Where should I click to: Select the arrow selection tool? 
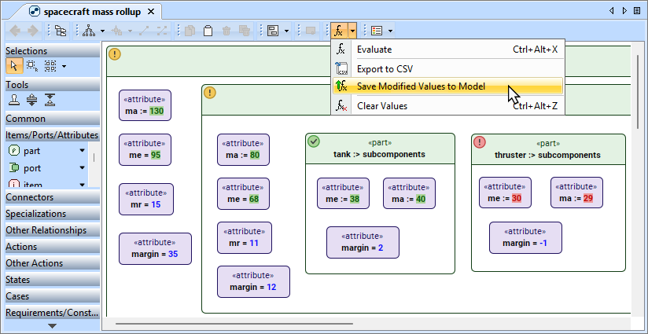point(15,66)
